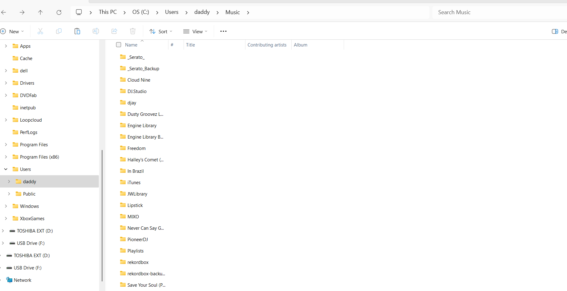Go up one folder level
The width and height of the screenshot is (567, 291).
point(40,12)
